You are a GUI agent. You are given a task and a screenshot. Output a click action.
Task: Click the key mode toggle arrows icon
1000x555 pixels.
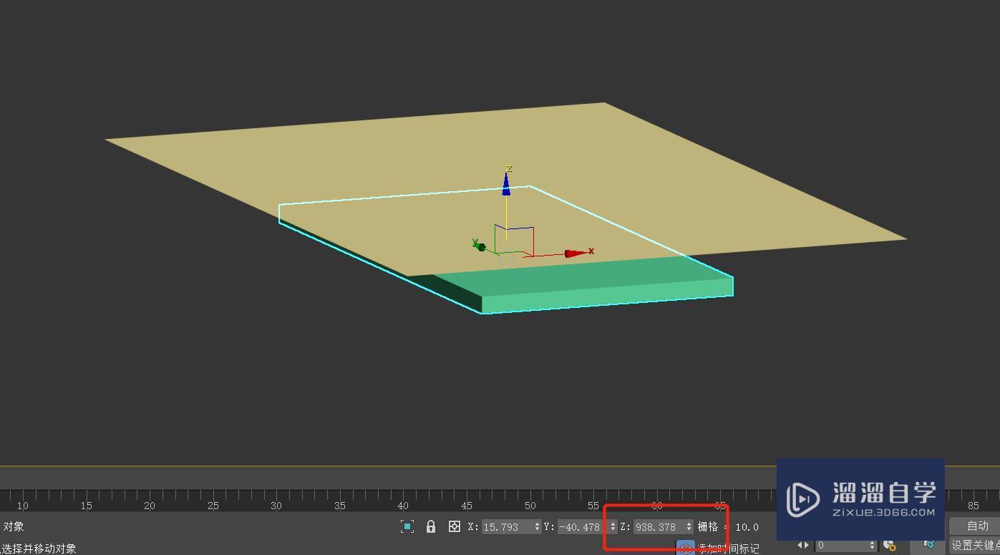[803, 545]
